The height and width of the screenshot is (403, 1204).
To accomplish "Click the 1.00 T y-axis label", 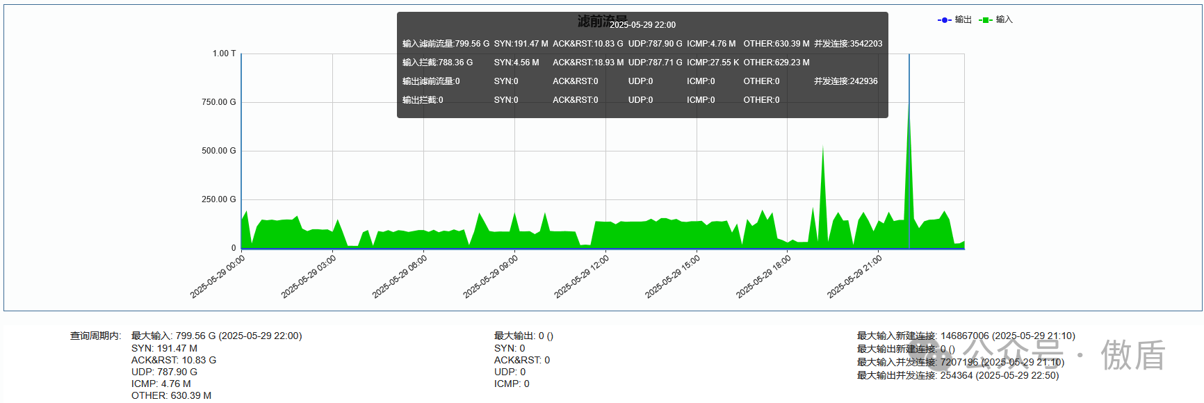I will [x=224, y=54].
